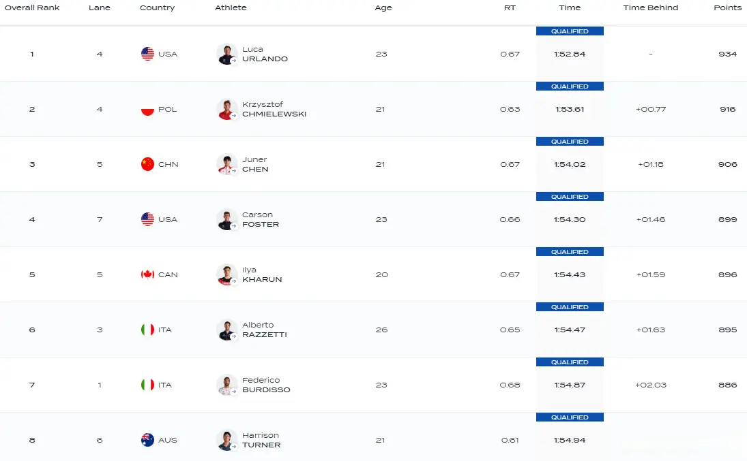747x461 pixels.
Task: Click the Canada flag icon
Action: (147, 274)
